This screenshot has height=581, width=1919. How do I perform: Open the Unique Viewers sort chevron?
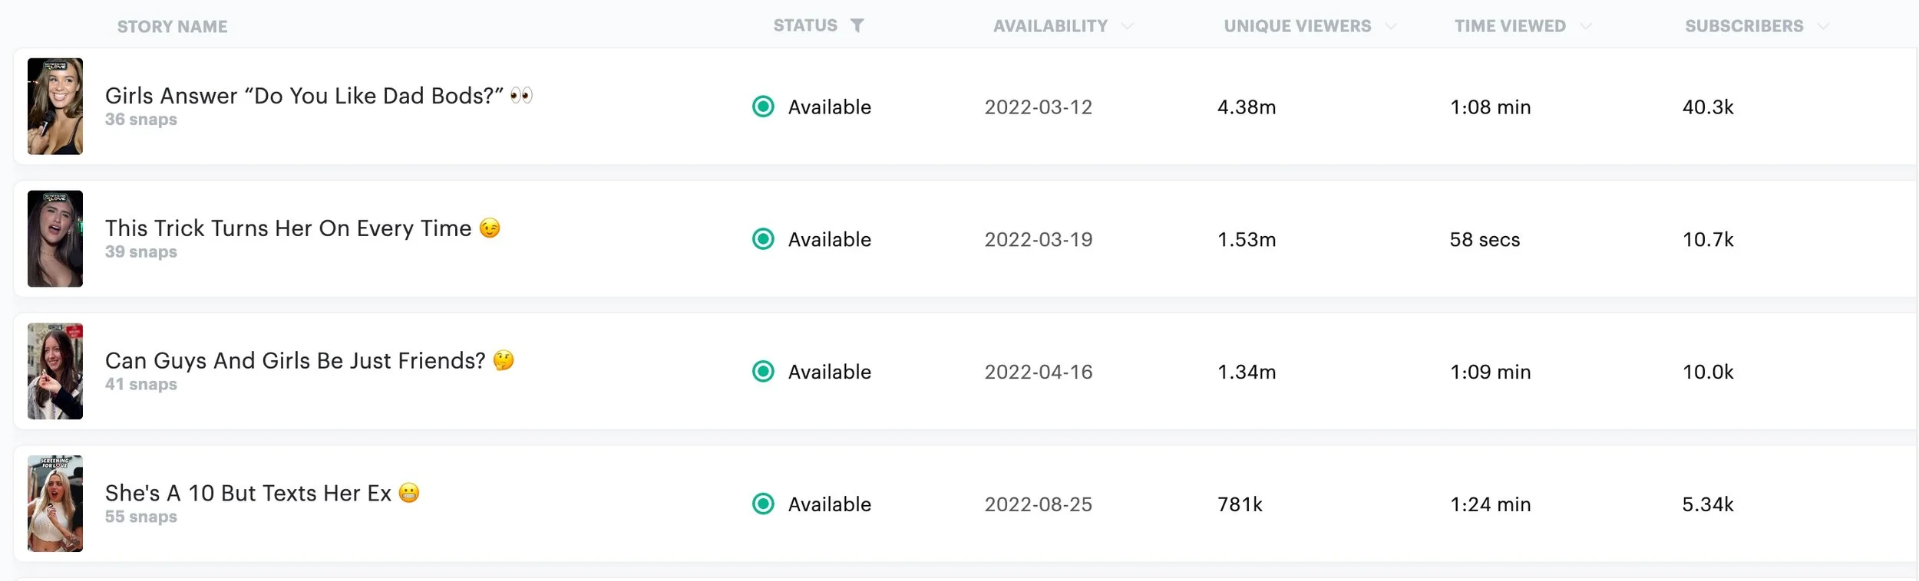tap(1390, 27)
